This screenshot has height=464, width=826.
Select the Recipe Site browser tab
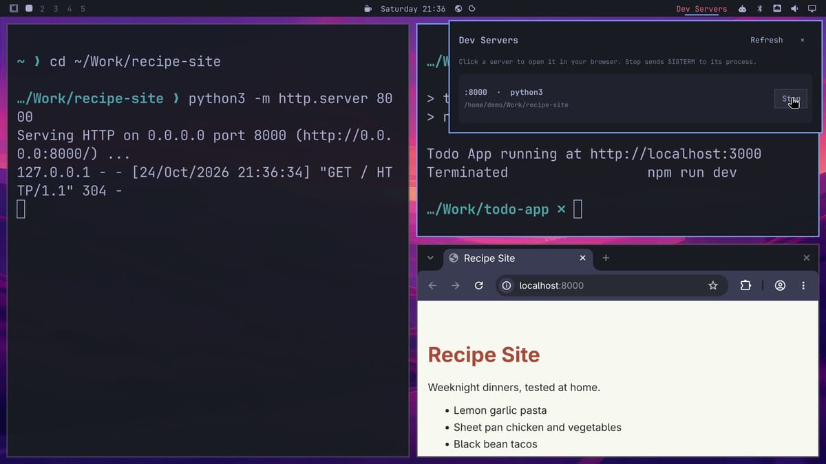[x=518, y=258]
